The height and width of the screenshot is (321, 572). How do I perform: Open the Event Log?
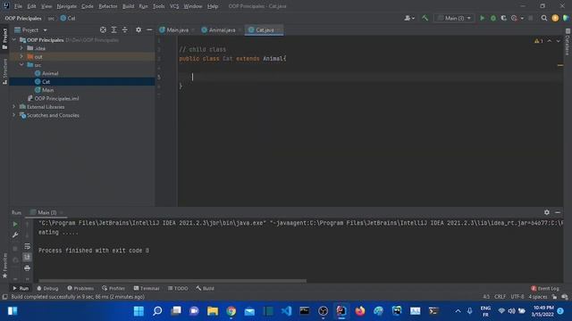pyautogui.click(x=545, y=288)
